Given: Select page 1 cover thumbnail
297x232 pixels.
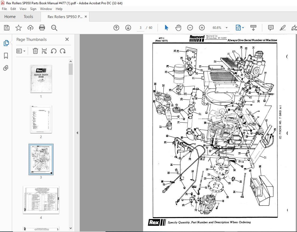Looking at the screenshot, I should pos(41,79).
